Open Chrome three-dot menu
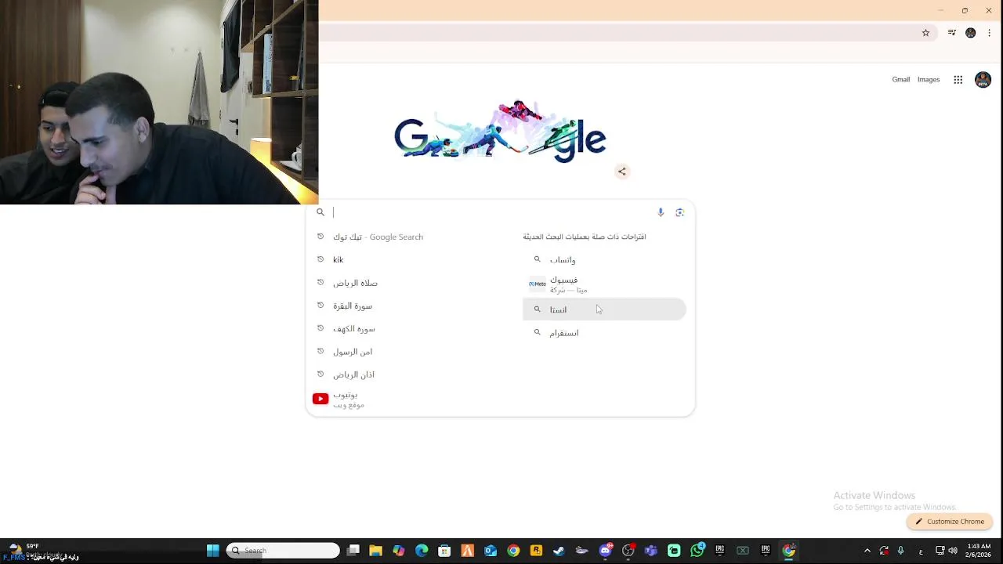The width and height of the screenshot is (1003, 564). [989, 33]
